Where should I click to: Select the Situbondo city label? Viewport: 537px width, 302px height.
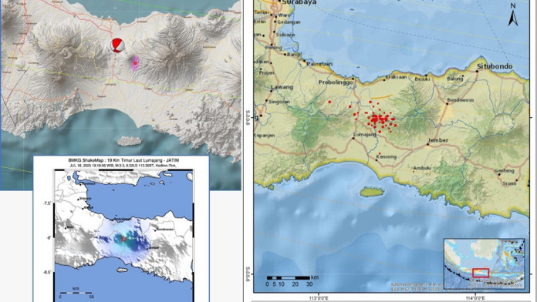click(x=495, y=66)
